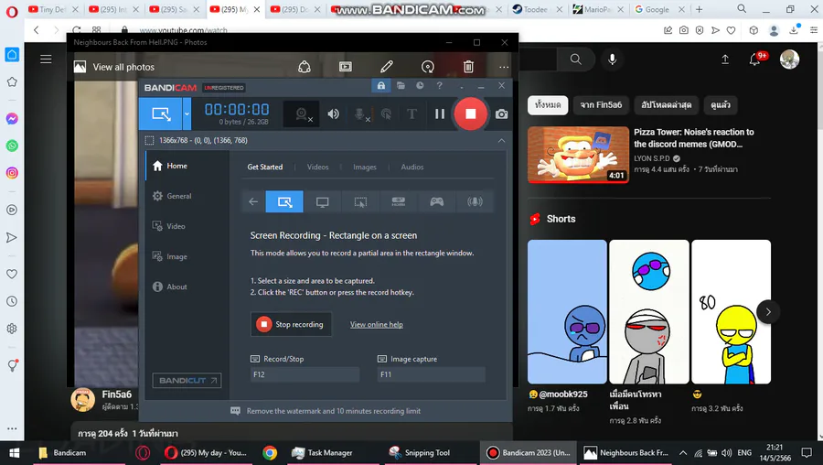The height and width of the screenshot is (465, 823).
Task: Open the YouTube account avatar menu
Action: [789, 59]
